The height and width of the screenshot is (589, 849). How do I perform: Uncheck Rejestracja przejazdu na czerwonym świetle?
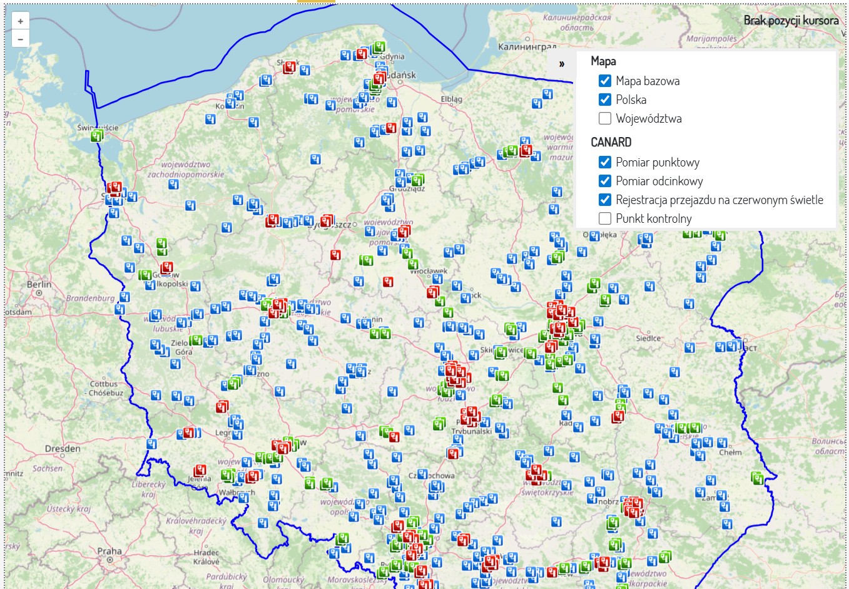605,200
